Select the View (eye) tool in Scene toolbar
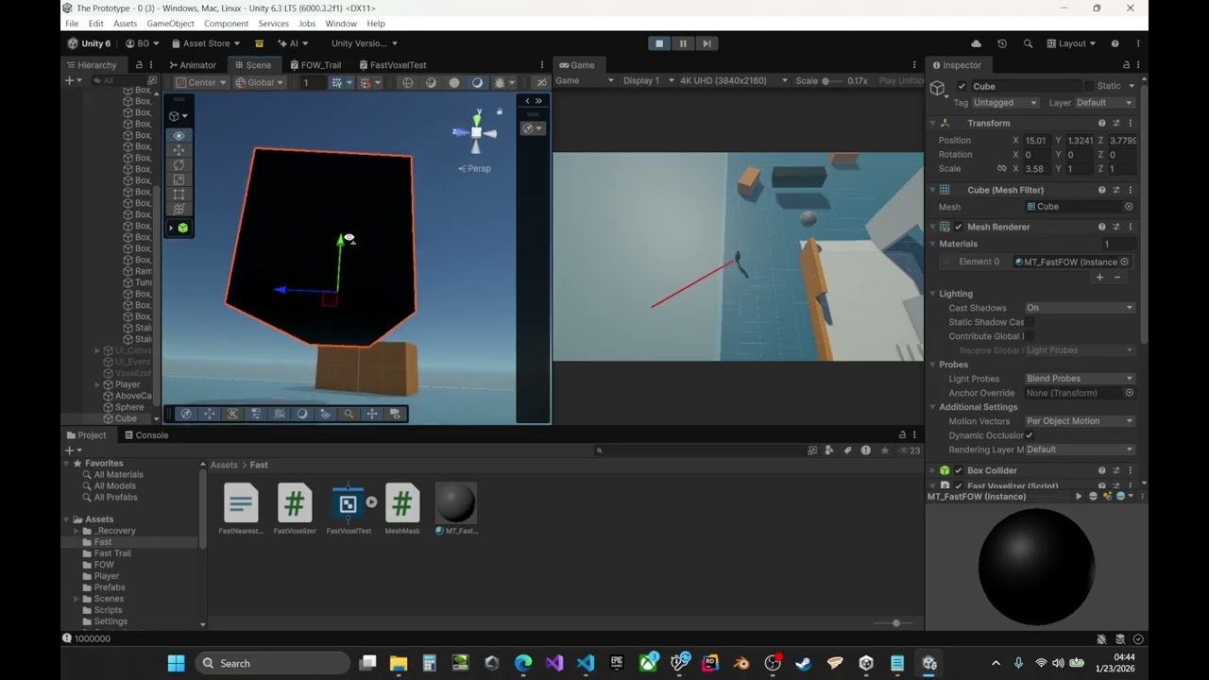The image size is (1209, 680). tap(179, 135)
